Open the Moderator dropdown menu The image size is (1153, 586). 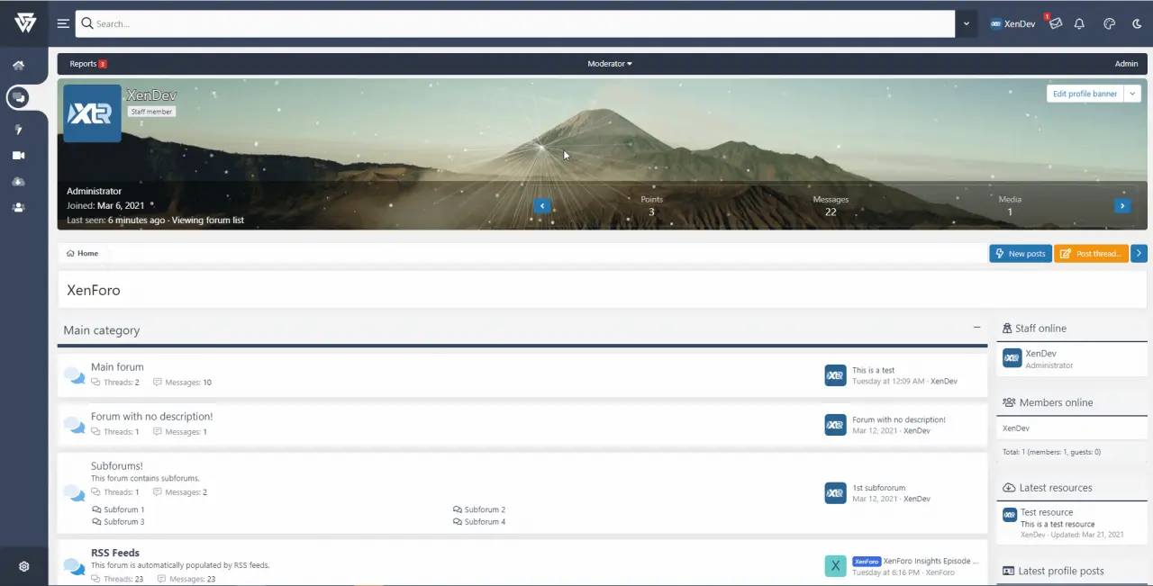[x=610, y=64]
